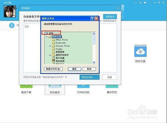Open the main menu dropdown arrow in title bar
The height and width of the screenshot is (123, 167).
(151, 2)
